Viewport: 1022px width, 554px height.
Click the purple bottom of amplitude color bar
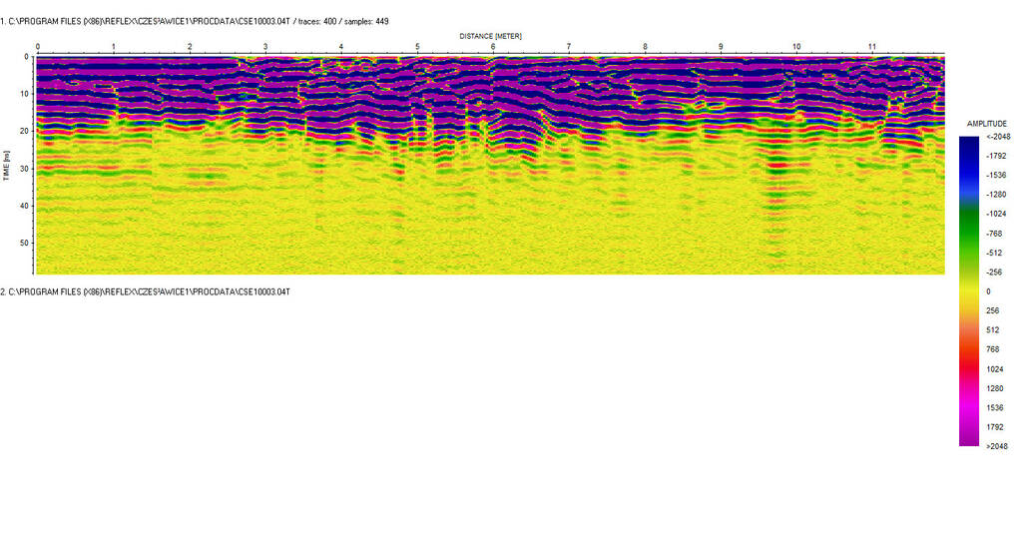(968, 434)
